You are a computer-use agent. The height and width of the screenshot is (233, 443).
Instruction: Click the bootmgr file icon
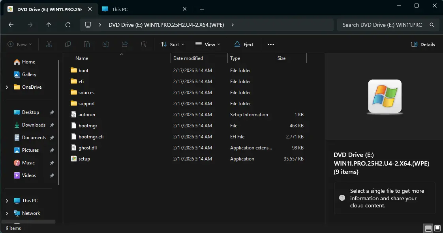point(73,125)
